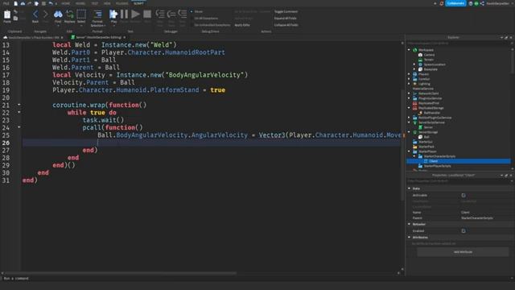This screenshot has width=515, height=290.
Task: Start the Play test button
Action: pyautogui.click(x=113, y=15)
